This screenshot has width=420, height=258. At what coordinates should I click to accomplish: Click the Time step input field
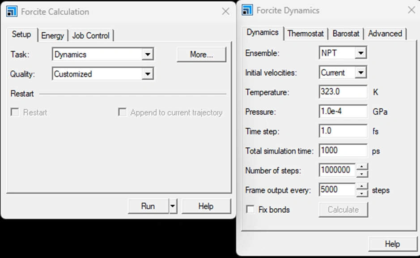pyautogui.click(x=343, y=131)
